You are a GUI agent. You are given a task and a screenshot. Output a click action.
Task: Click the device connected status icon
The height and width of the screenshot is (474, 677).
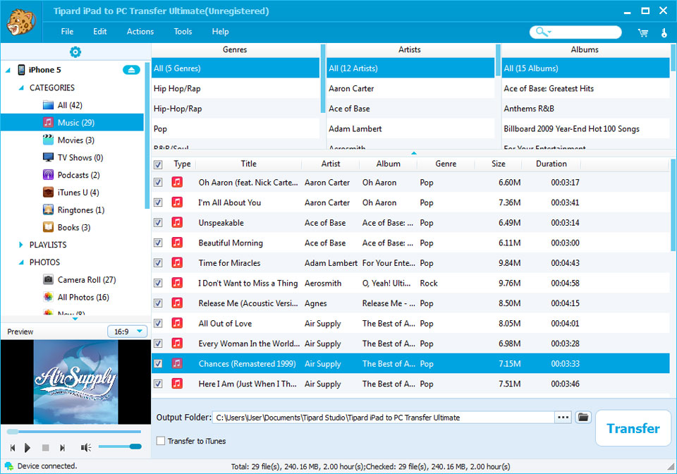tap(8, 466)
